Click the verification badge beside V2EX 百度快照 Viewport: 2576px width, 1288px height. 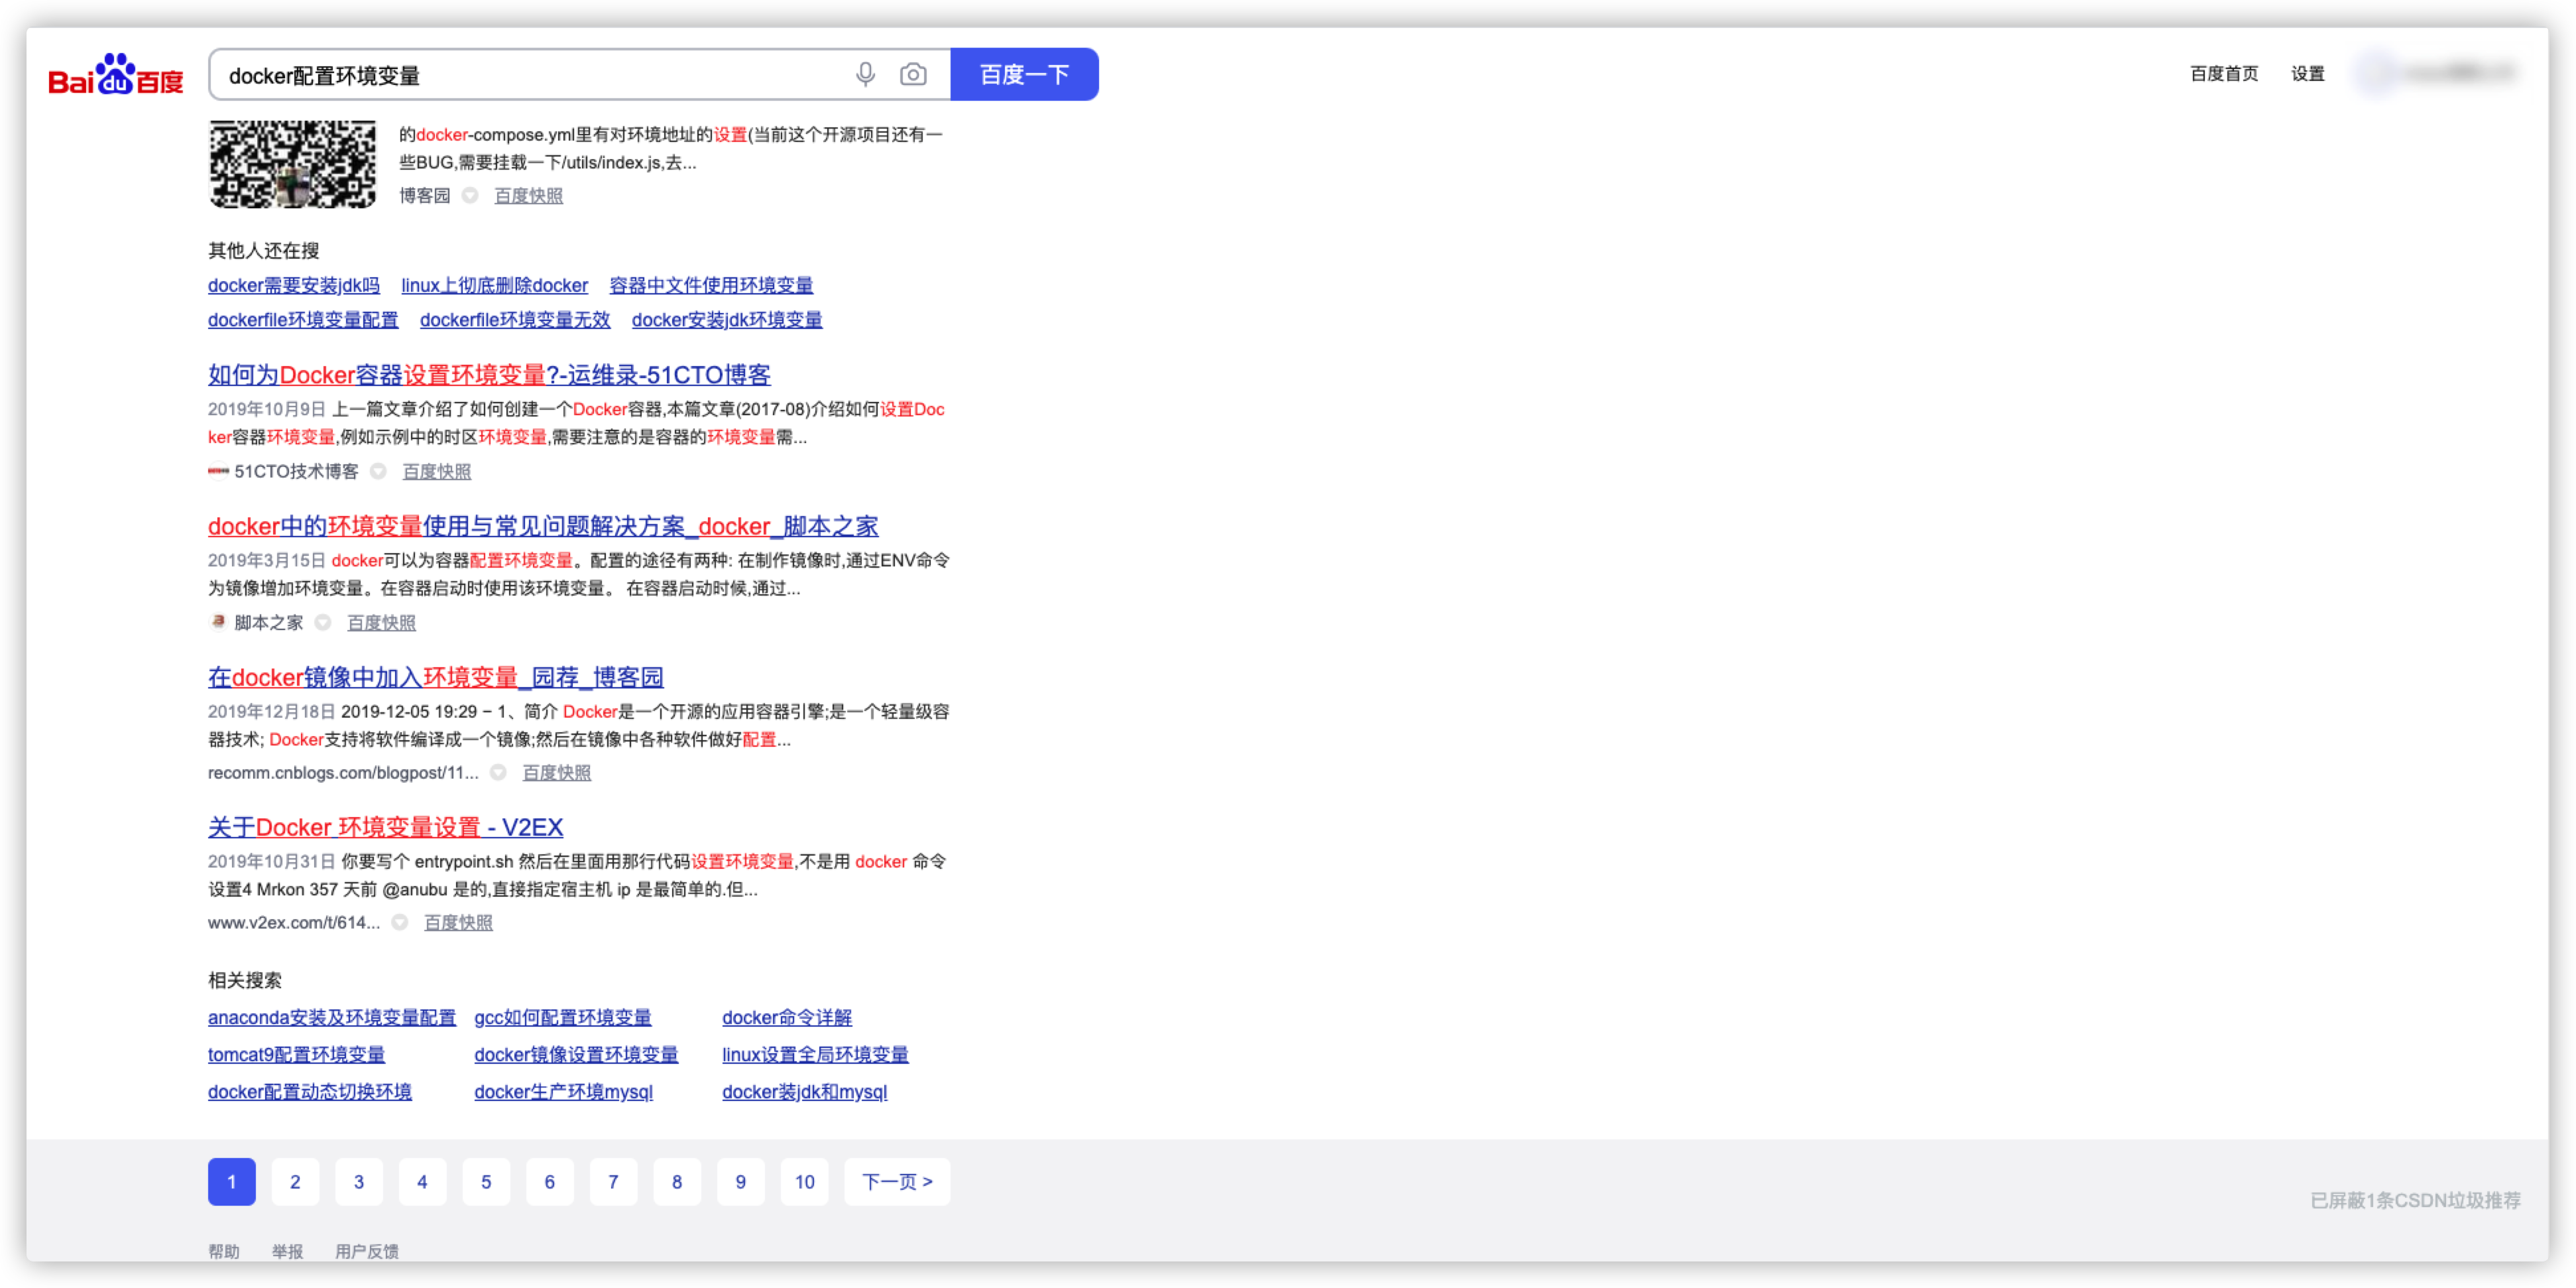click(x=400, y=923)
